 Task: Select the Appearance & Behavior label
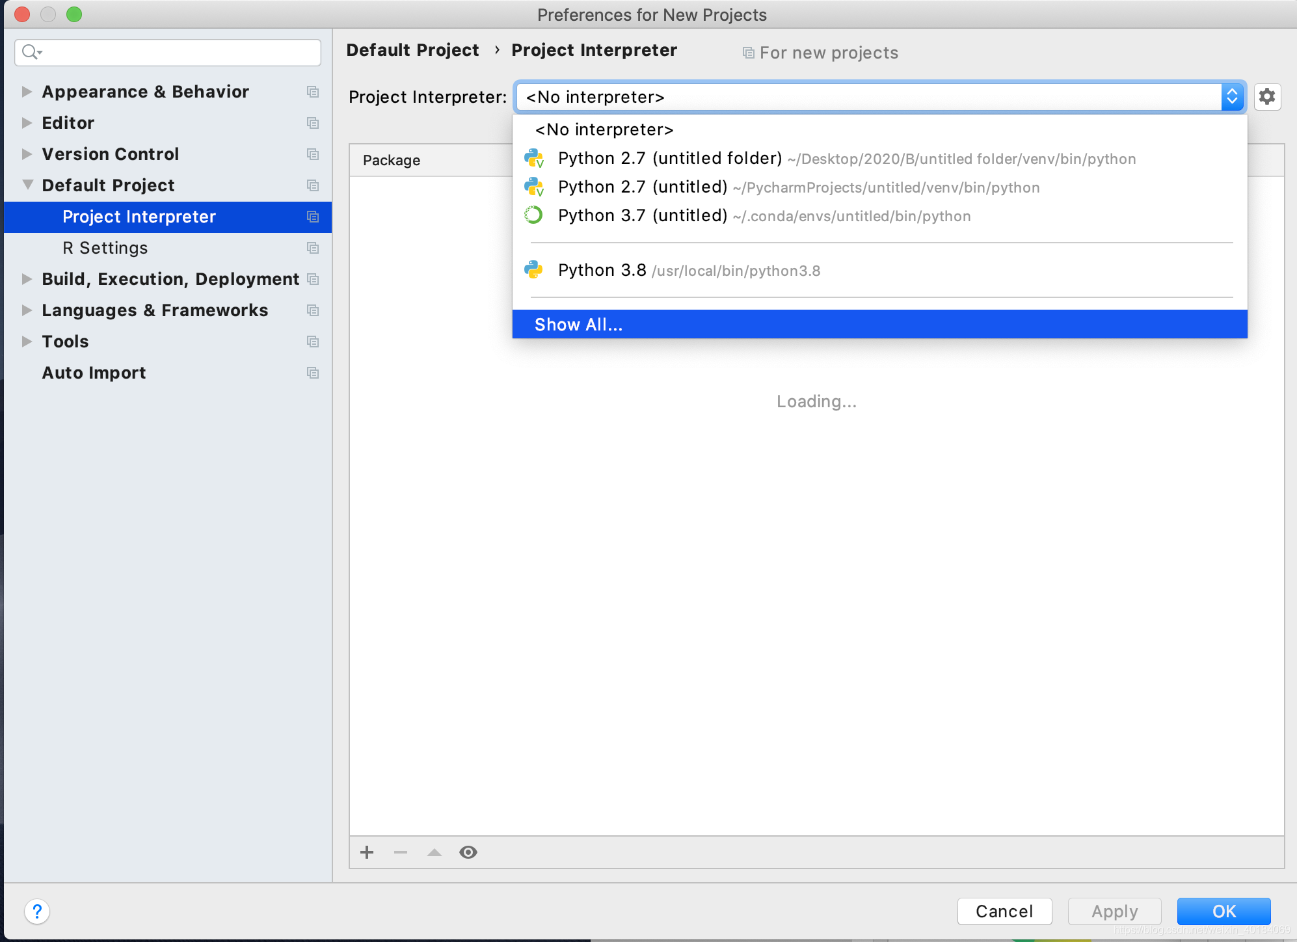pyautogui.click(x=146, y=92)
